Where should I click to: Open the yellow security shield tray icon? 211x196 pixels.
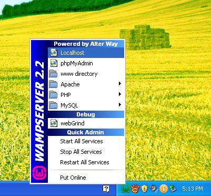(145, 189)
